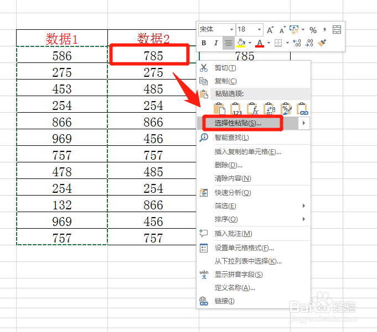Select cell 478 in 数据1 column
The width and height of the screenshot is (377, 332).
(x=62, y=171)
